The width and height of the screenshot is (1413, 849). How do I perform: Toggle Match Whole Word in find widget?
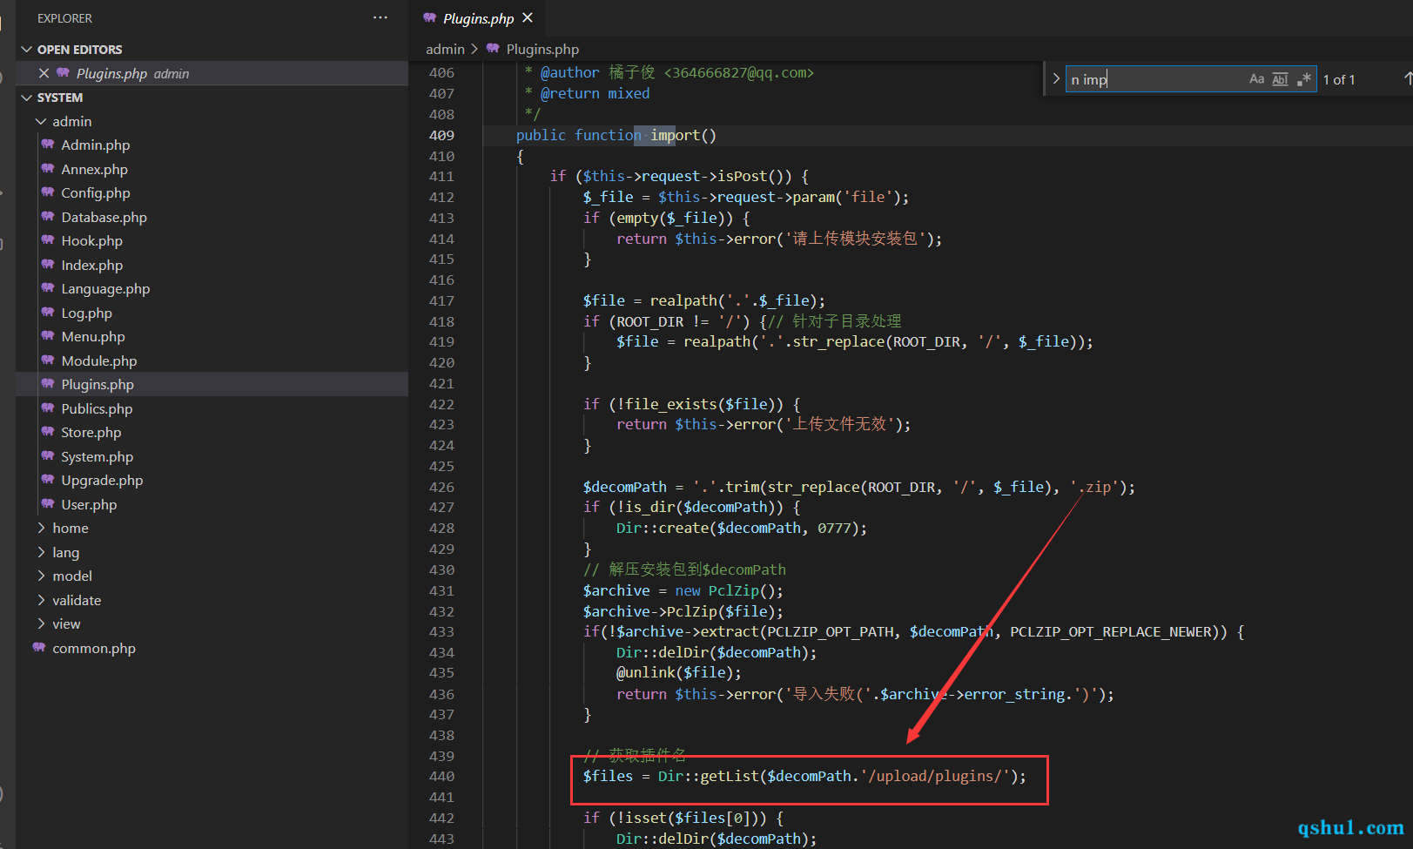pyautogui.click(x=1280, y=79)
